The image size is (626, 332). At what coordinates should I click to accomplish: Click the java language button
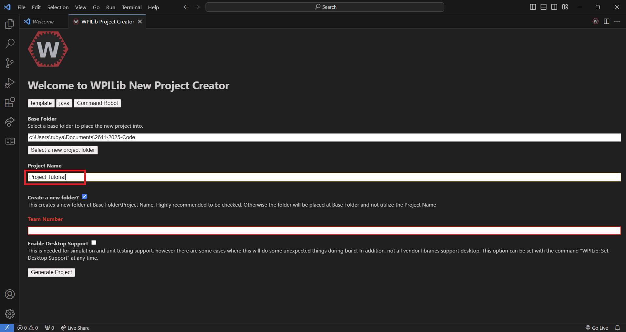click(x=64, y=103)
